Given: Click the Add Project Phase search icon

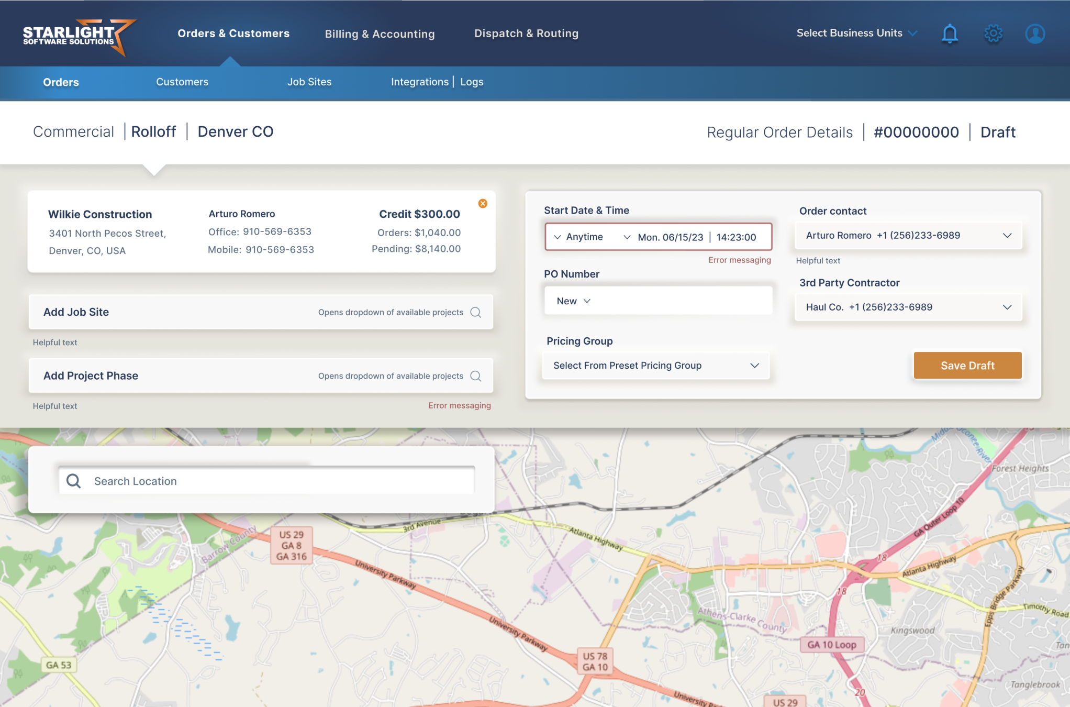Looking at the screenshot, I should pyautogui.click(x=476, y=377).
